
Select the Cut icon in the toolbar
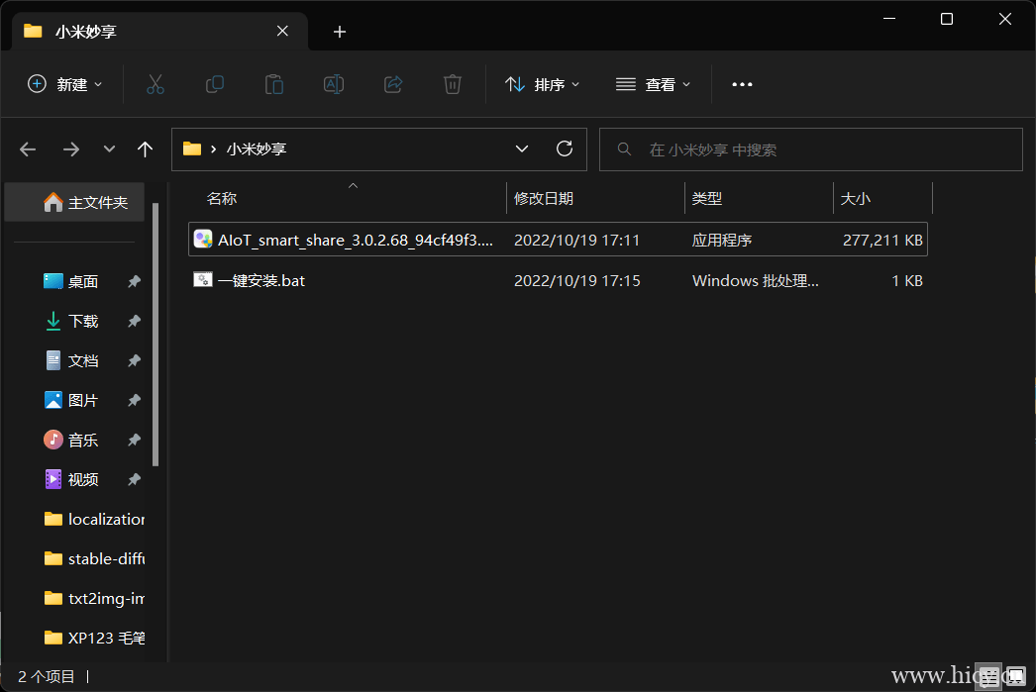click(155, 84)
